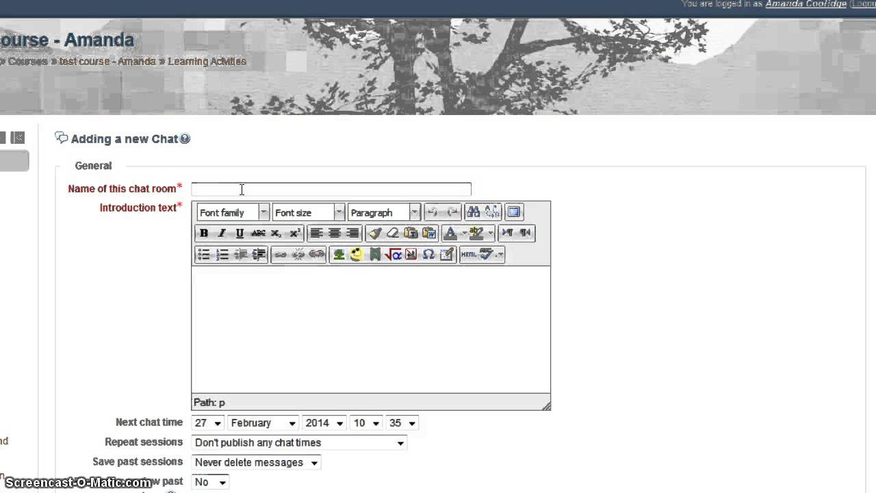The height and width of the screenshot is (493, 876).
Task: Center-align text in the editor
Action: (334, 233)
